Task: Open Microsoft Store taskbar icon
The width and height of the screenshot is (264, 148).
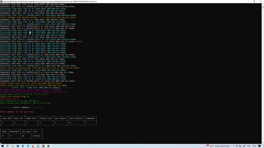Action: (18, 146)
